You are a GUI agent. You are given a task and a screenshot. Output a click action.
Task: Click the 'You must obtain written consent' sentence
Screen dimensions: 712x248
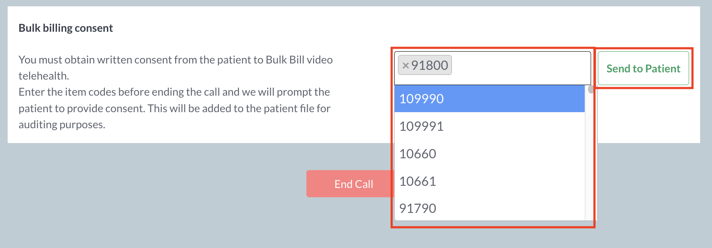[175, 60]
